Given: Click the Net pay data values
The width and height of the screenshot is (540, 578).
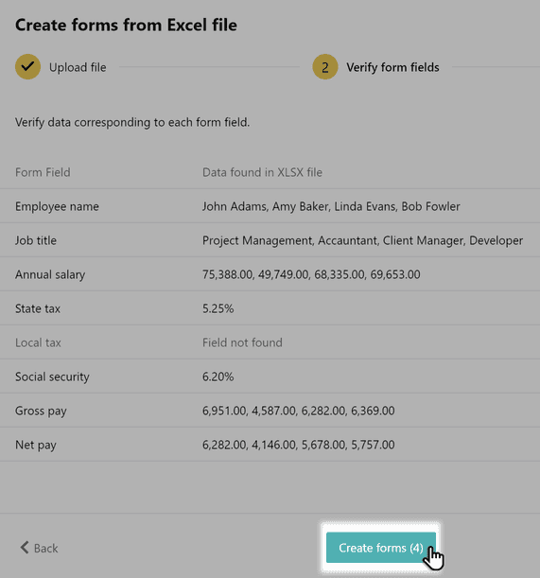Looking at the screenshot, I should [x=298, y=445].
